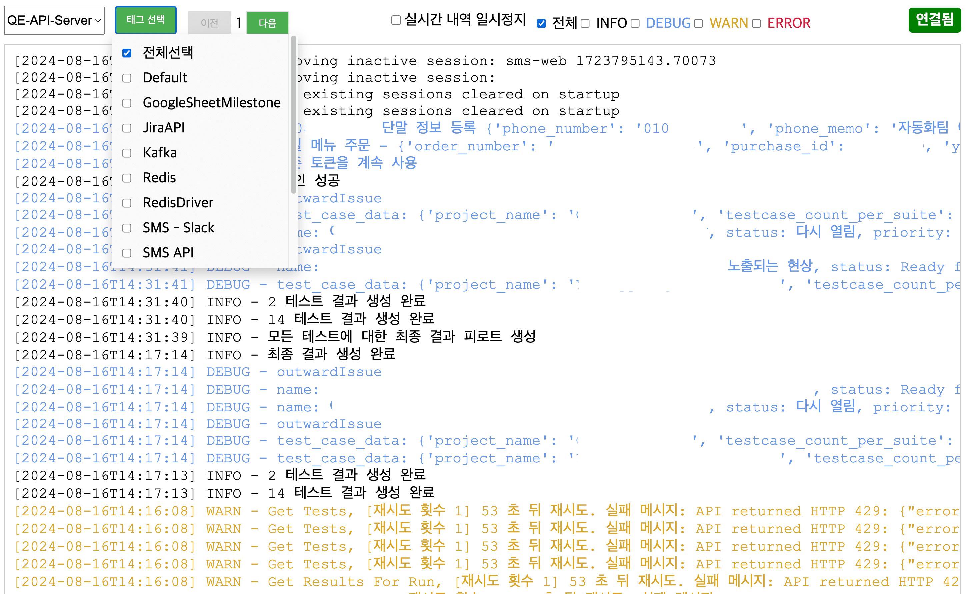Select the '모든 테스트에 대한 최종 결과 피로트 생성' log line

pyautogui.click(x=275, y=337)
